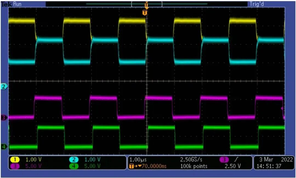
Task: Click the trigger level arrow at right edge
Action: click(x=282, y=108)
